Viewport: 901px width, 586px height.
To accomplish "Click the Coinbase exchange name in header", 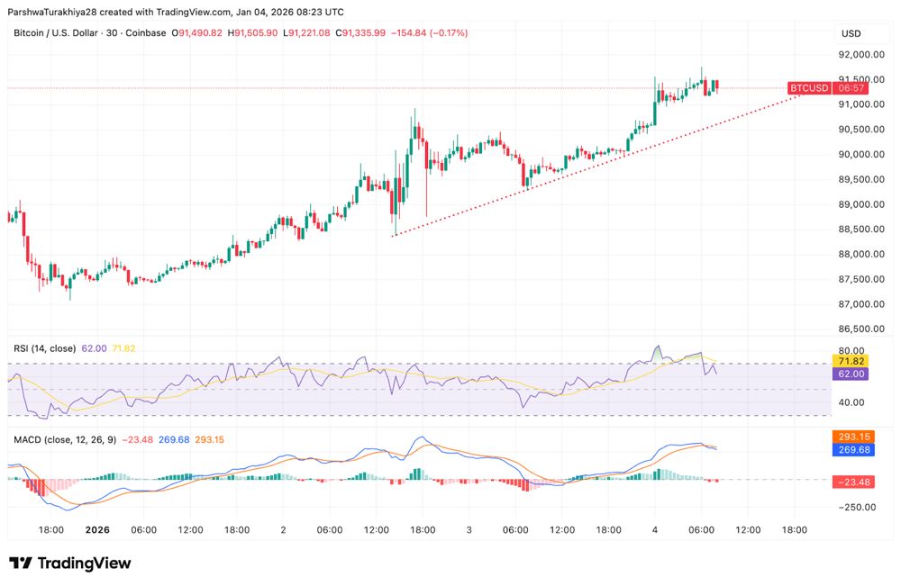I will [146, 33].
